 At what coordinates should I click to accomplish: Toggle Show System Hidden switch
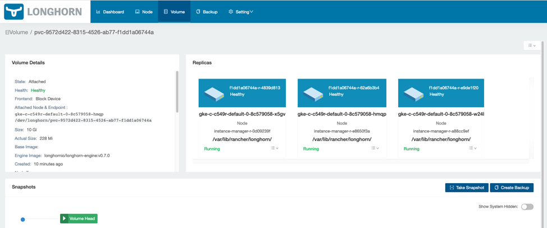(x=527, y=207)
